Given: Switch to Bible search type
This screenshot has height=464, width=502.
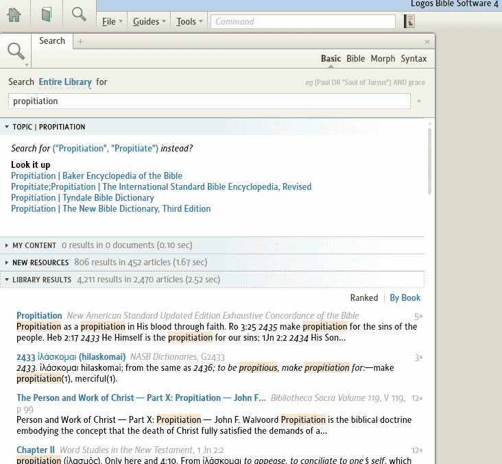Looking at the screenshot, I should [356, 58].
